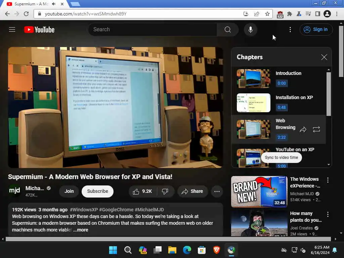Click the Sign in button

click(316, 30)
